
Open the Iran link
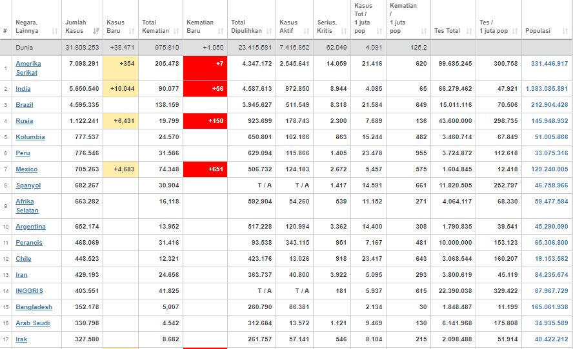[x=21, y=274]
